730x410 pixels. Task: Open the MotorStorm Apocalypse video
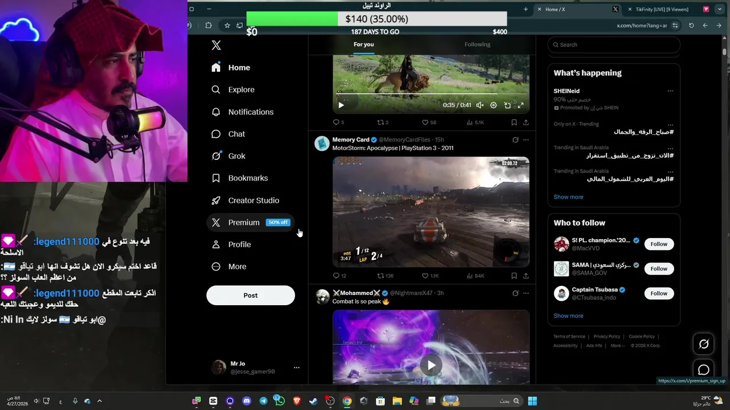pyautogui.click(x=431, y=212)
